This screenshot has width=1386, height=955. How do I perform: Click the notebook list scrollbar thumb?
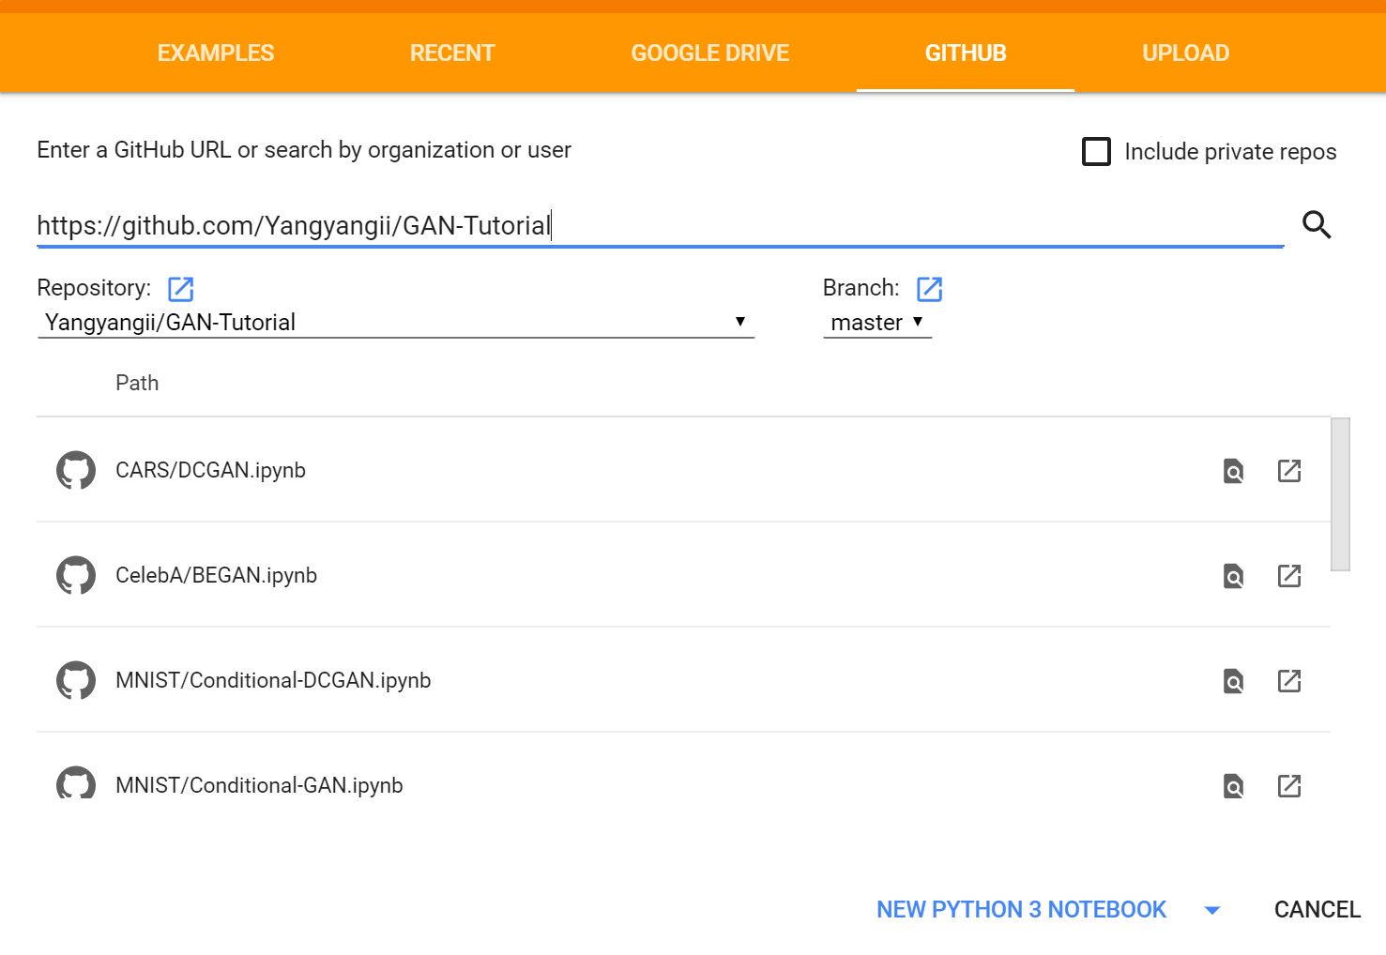1340,494
